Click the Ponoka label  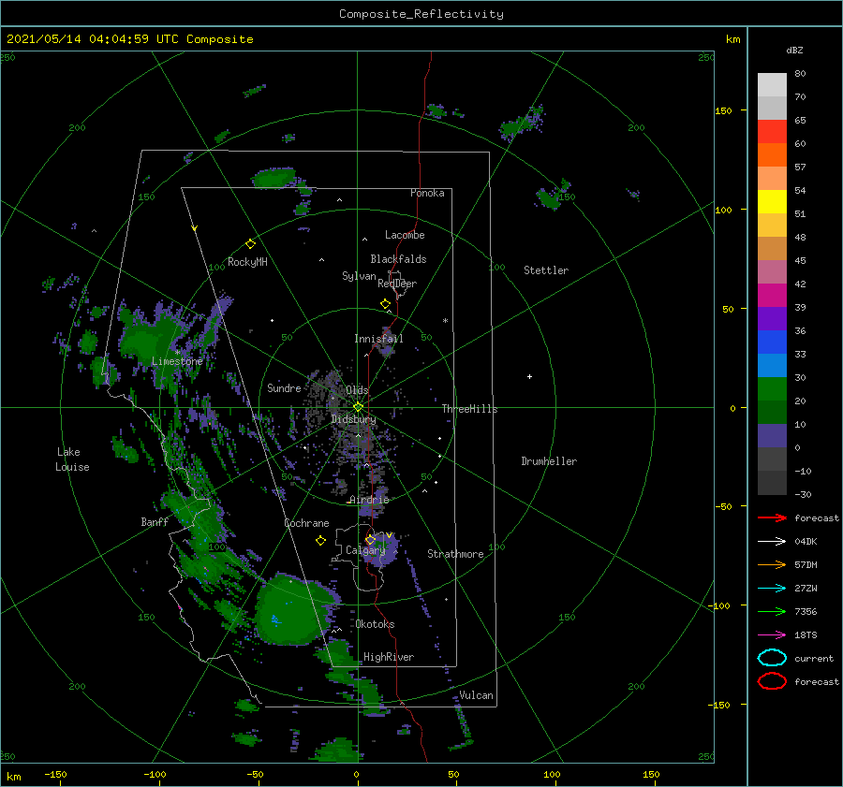click(427, 193)
